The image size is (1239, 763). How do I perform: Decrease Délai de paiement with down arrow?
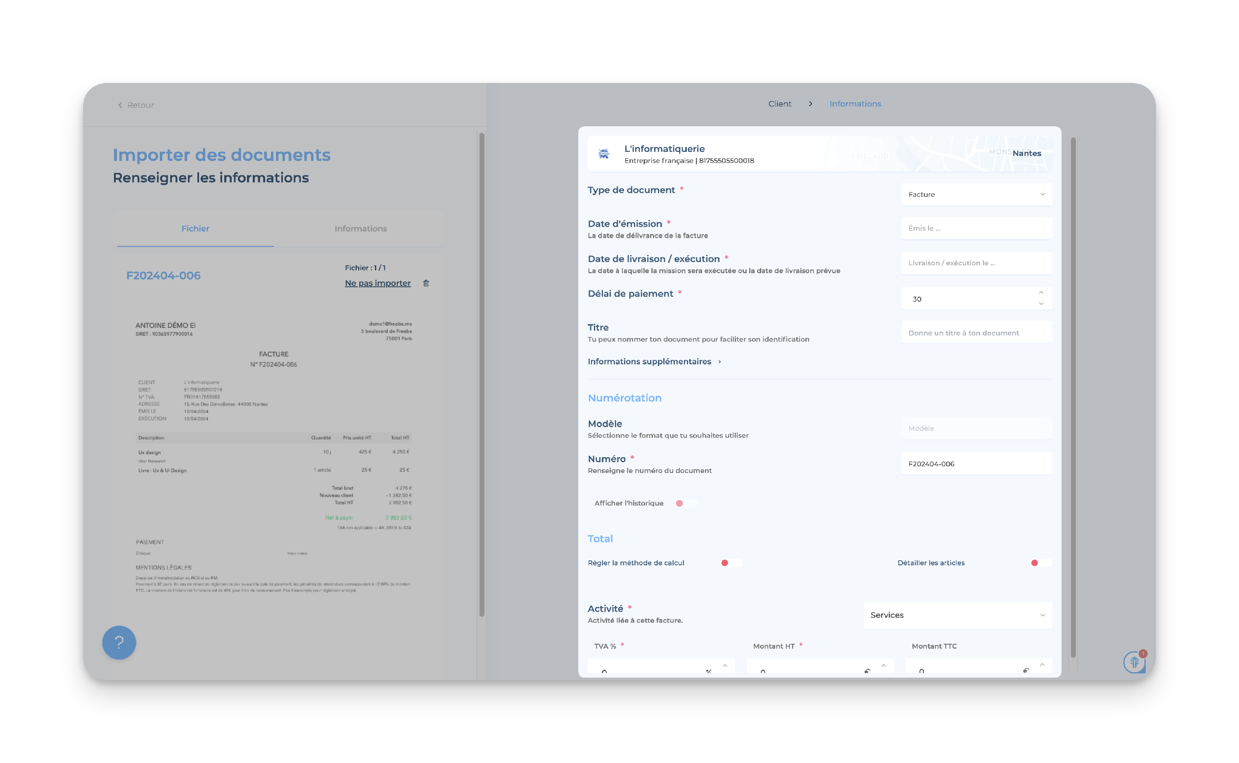coord(1041,304)
